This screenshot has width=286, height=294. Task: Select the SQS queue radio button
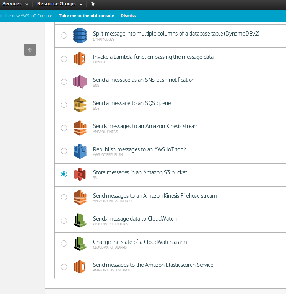coord(64,105)
